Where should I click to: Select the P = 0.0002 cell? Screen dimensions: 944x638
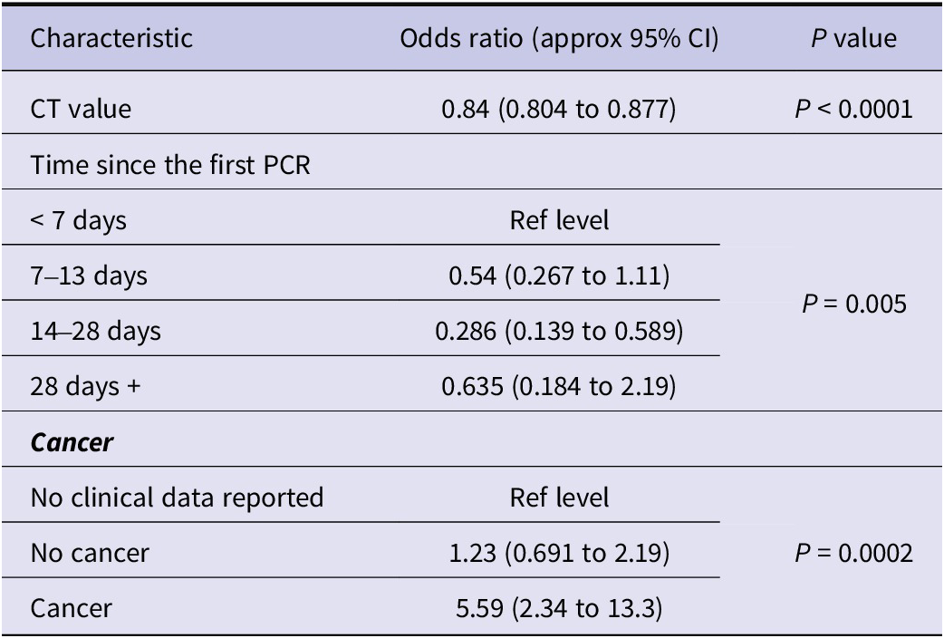(x=853, y=553)
